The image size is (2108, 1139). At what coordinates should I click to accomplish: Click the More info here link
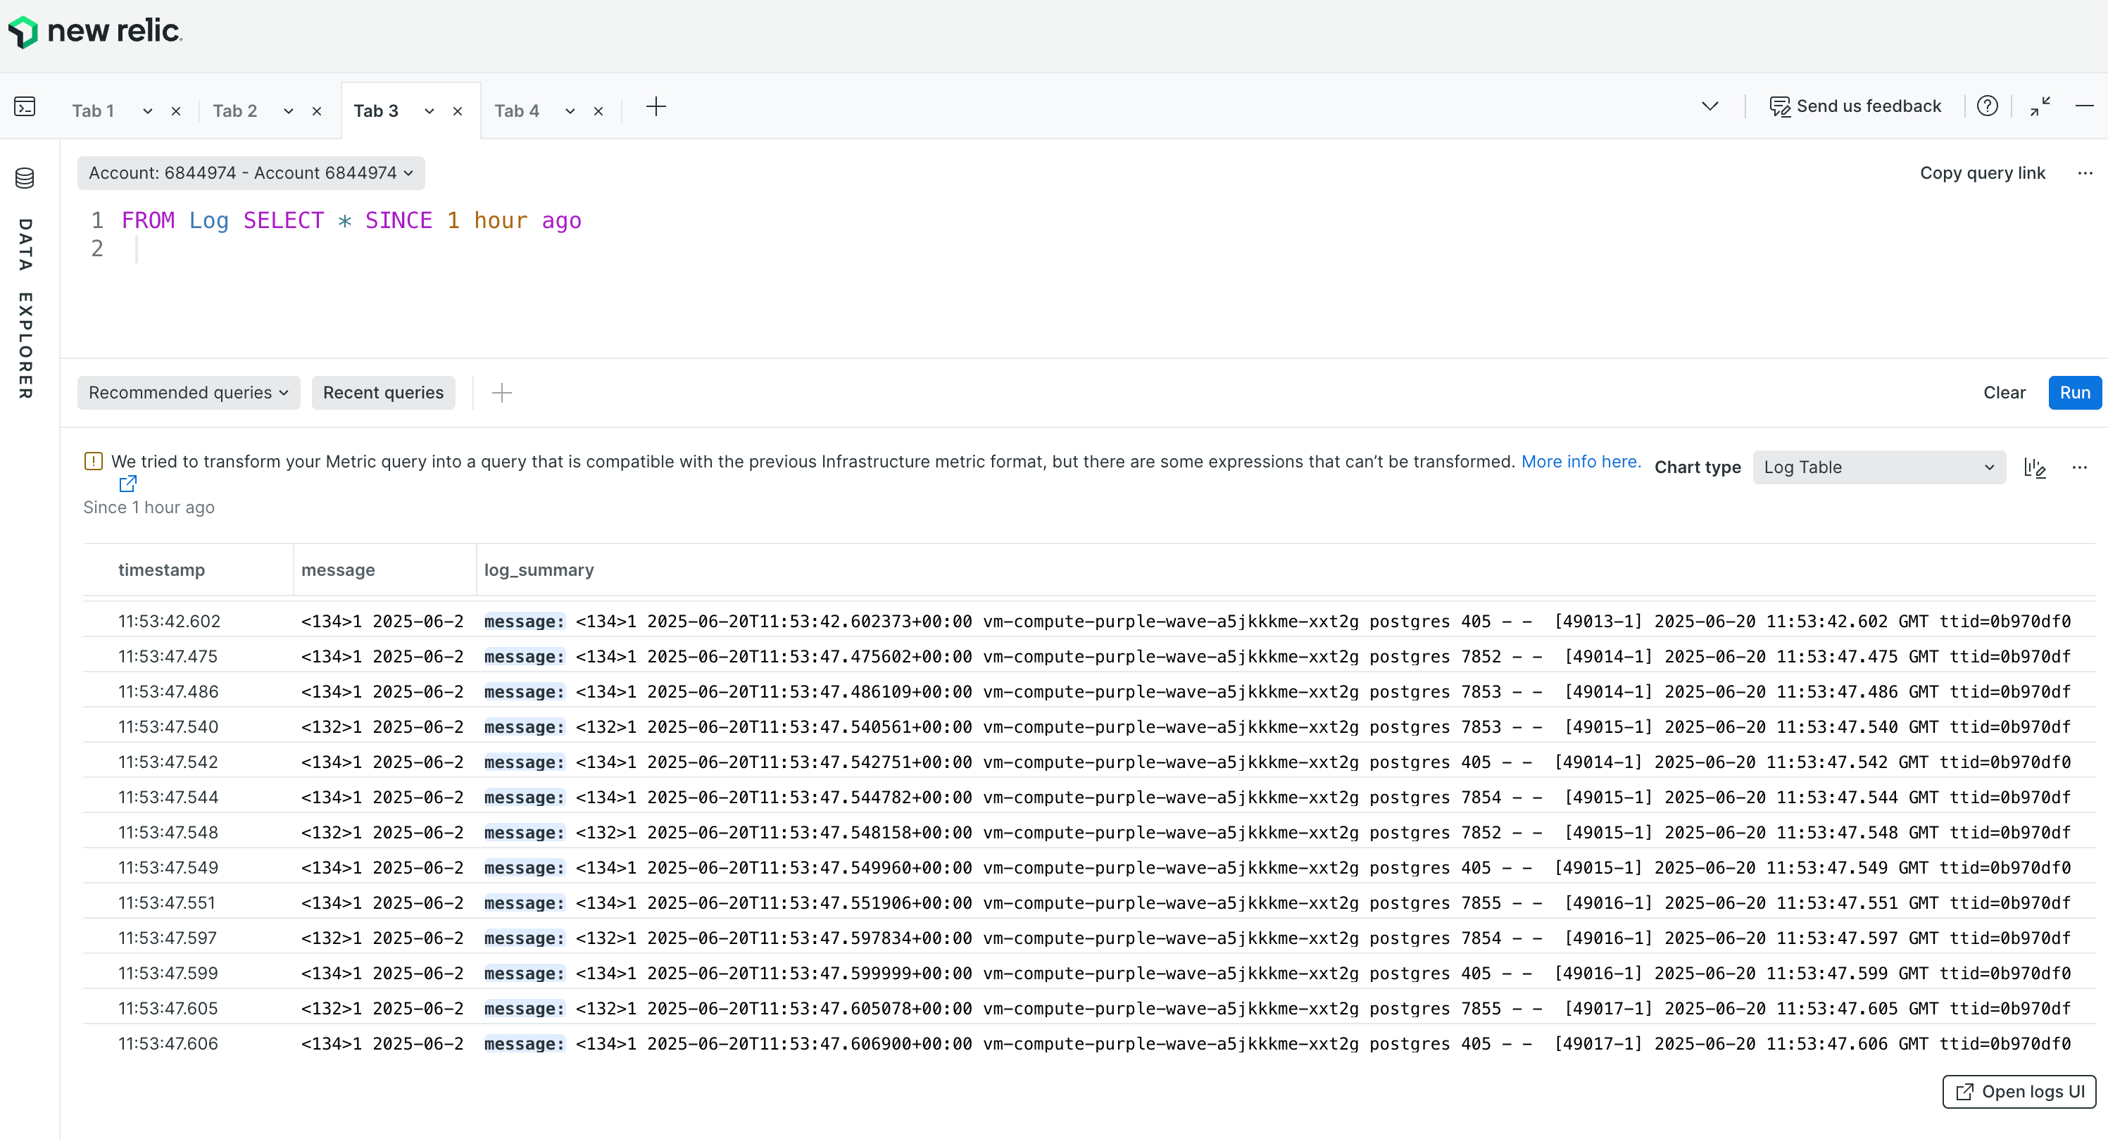[1579, 462]
